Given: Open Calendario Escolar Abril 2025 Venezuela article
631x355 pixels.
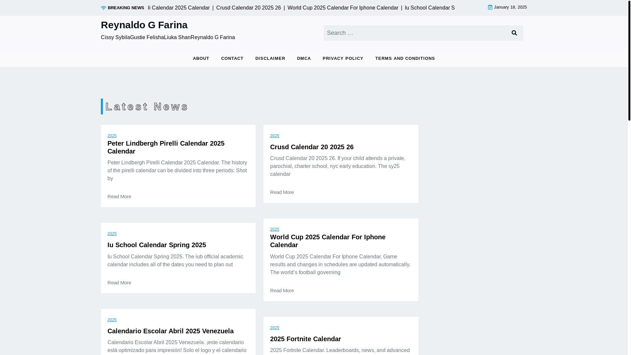Looking at the screenshot, I should (170, 331).
